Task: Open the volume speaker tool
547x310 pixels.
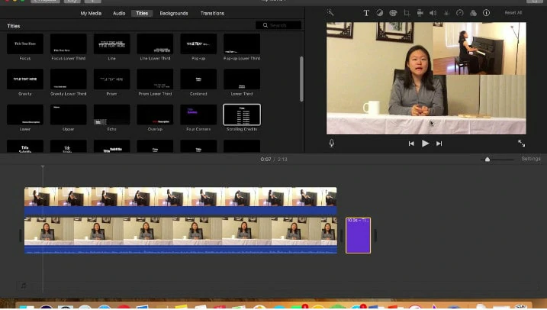Action: coord(433,13)
